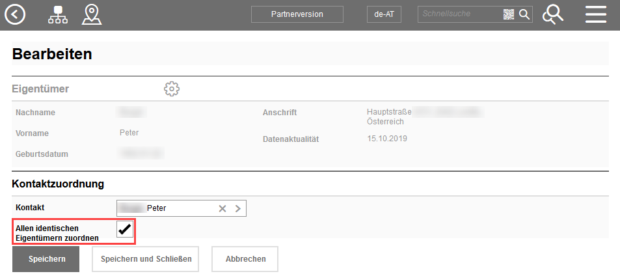Click the Kontakt selection field

181,208
